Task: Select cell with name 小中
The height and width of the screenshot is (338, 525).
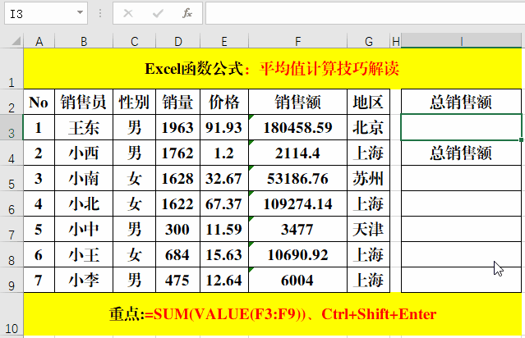Action: (x=84, y=229)
